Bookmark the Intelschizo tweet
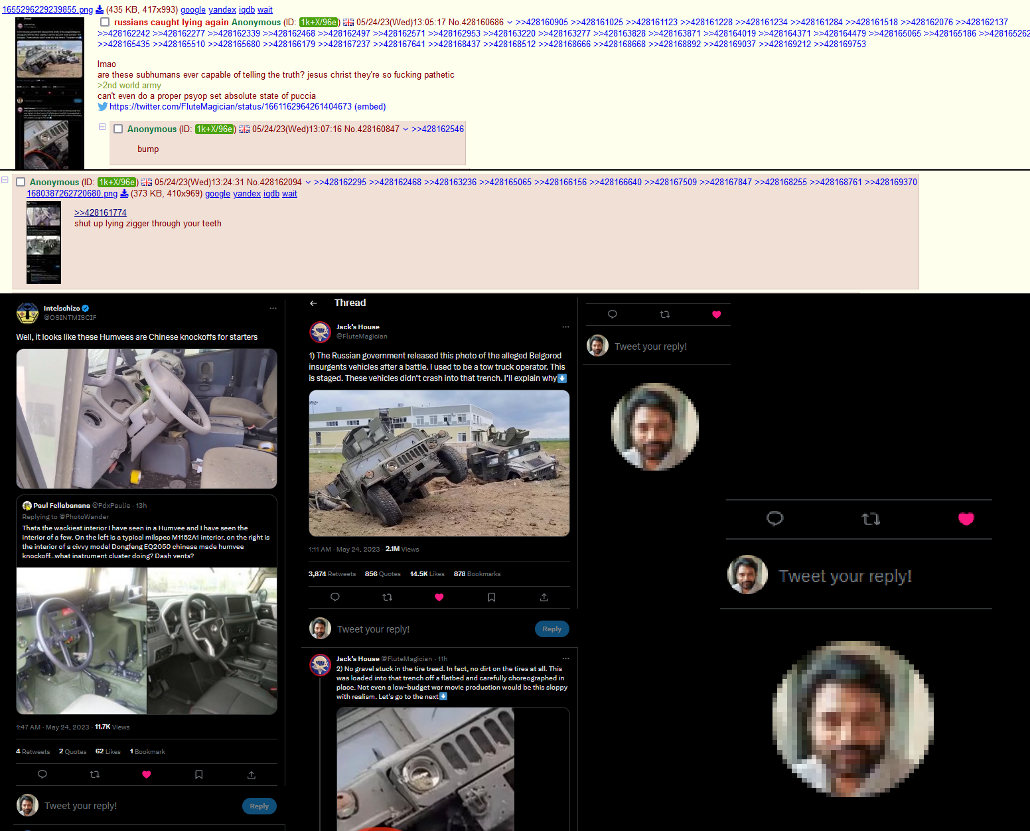The width and height of the screenshot is (1030, 831). (x=199, y=775)
